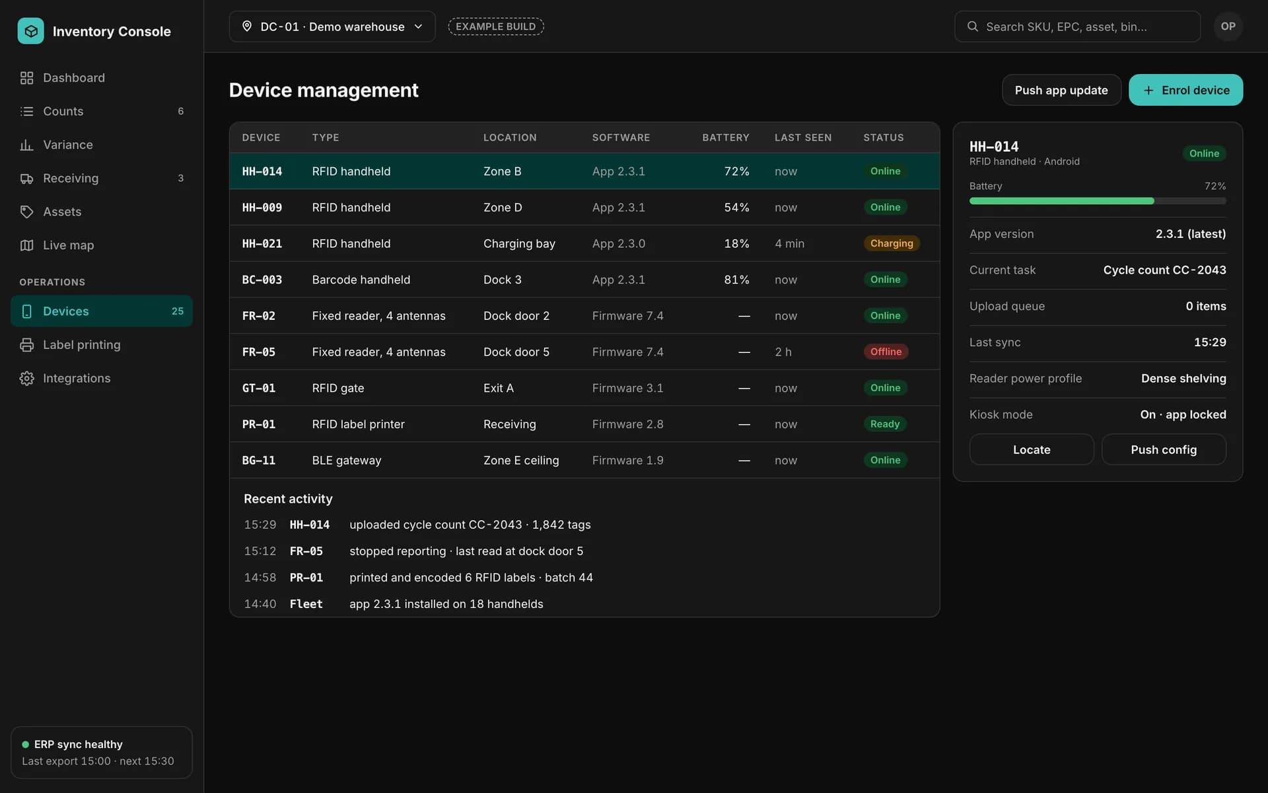Click the HH-014 battery progress bar
Viewport: 1268px width, 793px height.
click(x=1098, y=201)
